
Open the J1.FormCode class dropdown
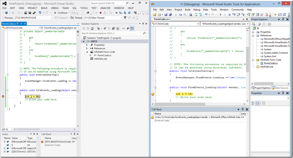tap(198, 24)
